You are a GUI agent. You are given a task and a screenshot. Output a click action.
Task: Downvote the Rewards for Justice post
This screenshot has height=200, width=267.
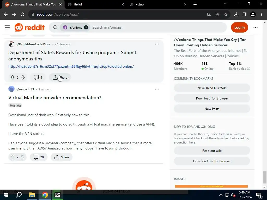23,77
